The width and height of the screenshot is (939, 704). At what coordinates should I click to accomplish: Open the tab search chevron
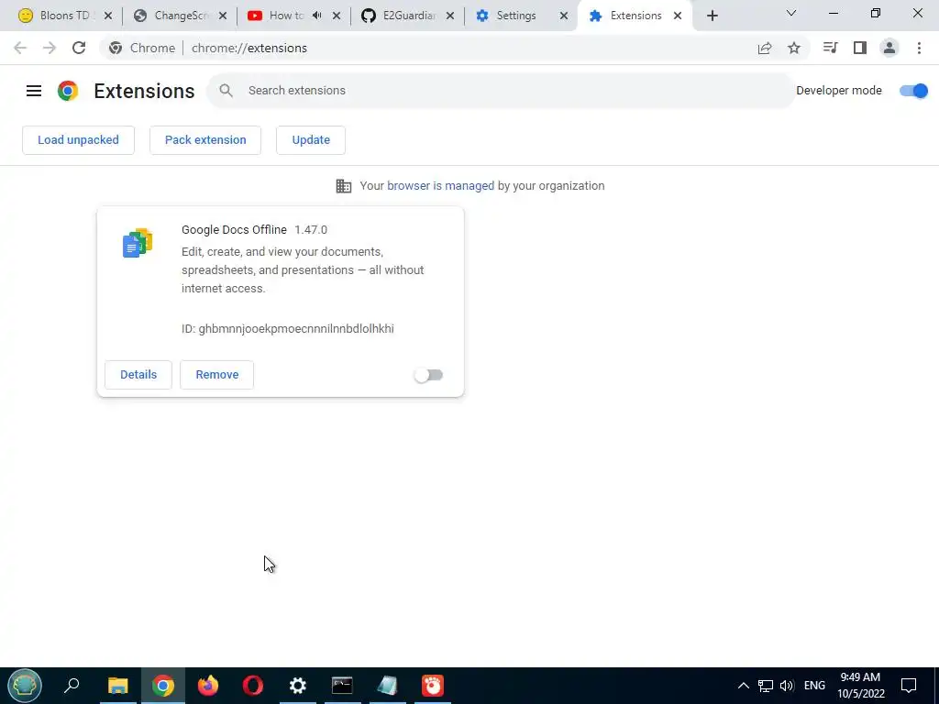[x=791, y=13]
